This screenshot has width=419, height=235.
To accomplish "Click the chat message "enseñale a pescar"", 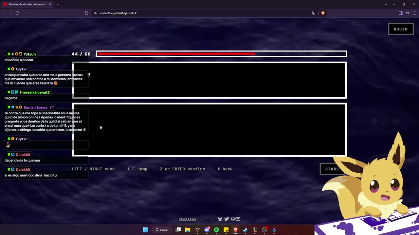I will pyautogui.click(x=19, y=60).
